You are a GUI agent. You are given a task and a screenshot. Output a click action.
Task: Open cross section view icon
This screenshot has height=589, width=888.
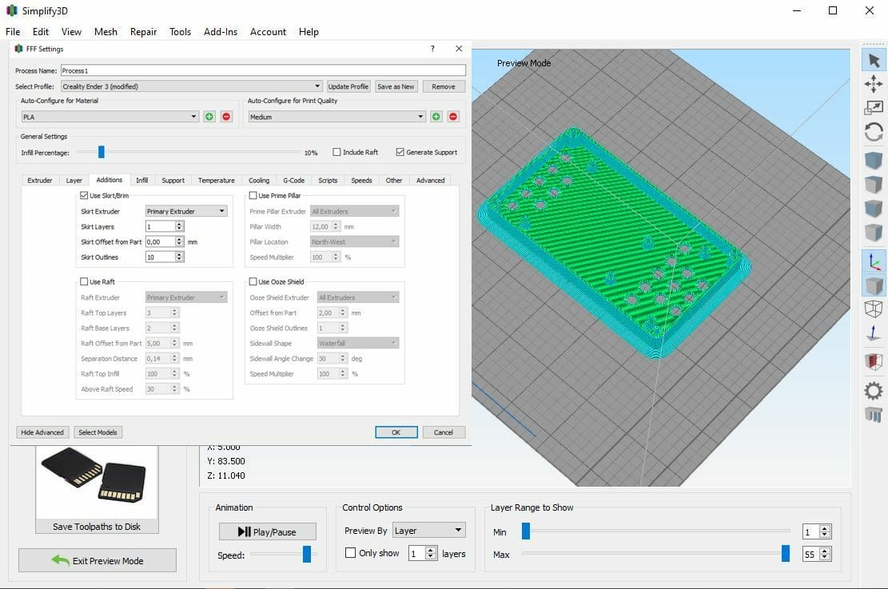874,360
